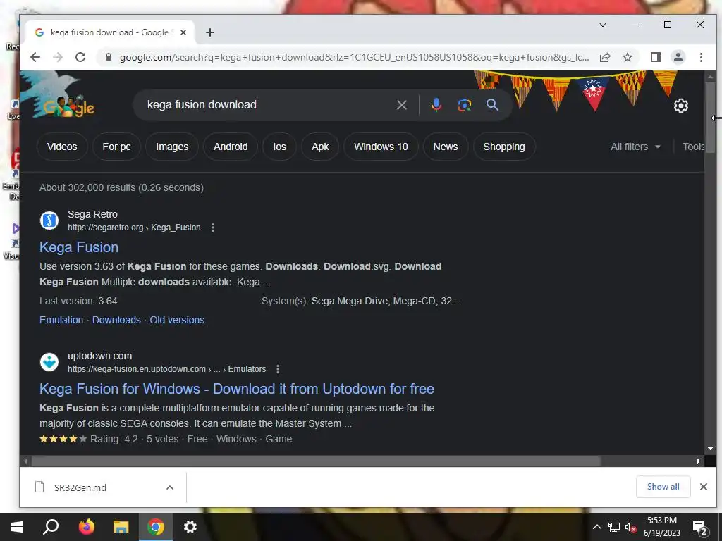Click the scroll right arrow
The width and height of the screenshot is (722, 541).
click(x=699, y=461)
